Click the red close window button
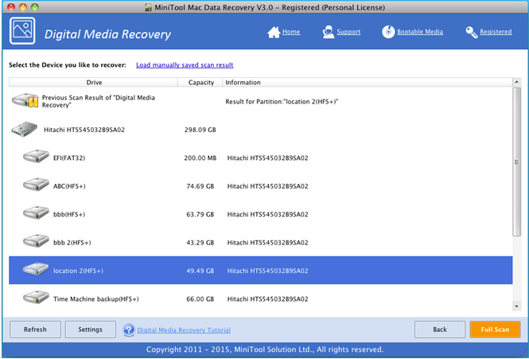Viewport: 529px width, 359px height. pyautogui.click(x=11, y=6)
